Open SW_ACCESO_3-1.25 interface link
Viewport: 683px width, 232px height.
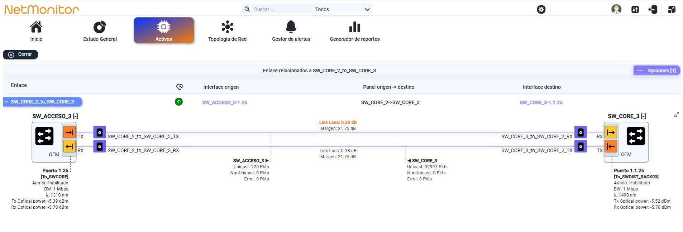pos(225,102)
